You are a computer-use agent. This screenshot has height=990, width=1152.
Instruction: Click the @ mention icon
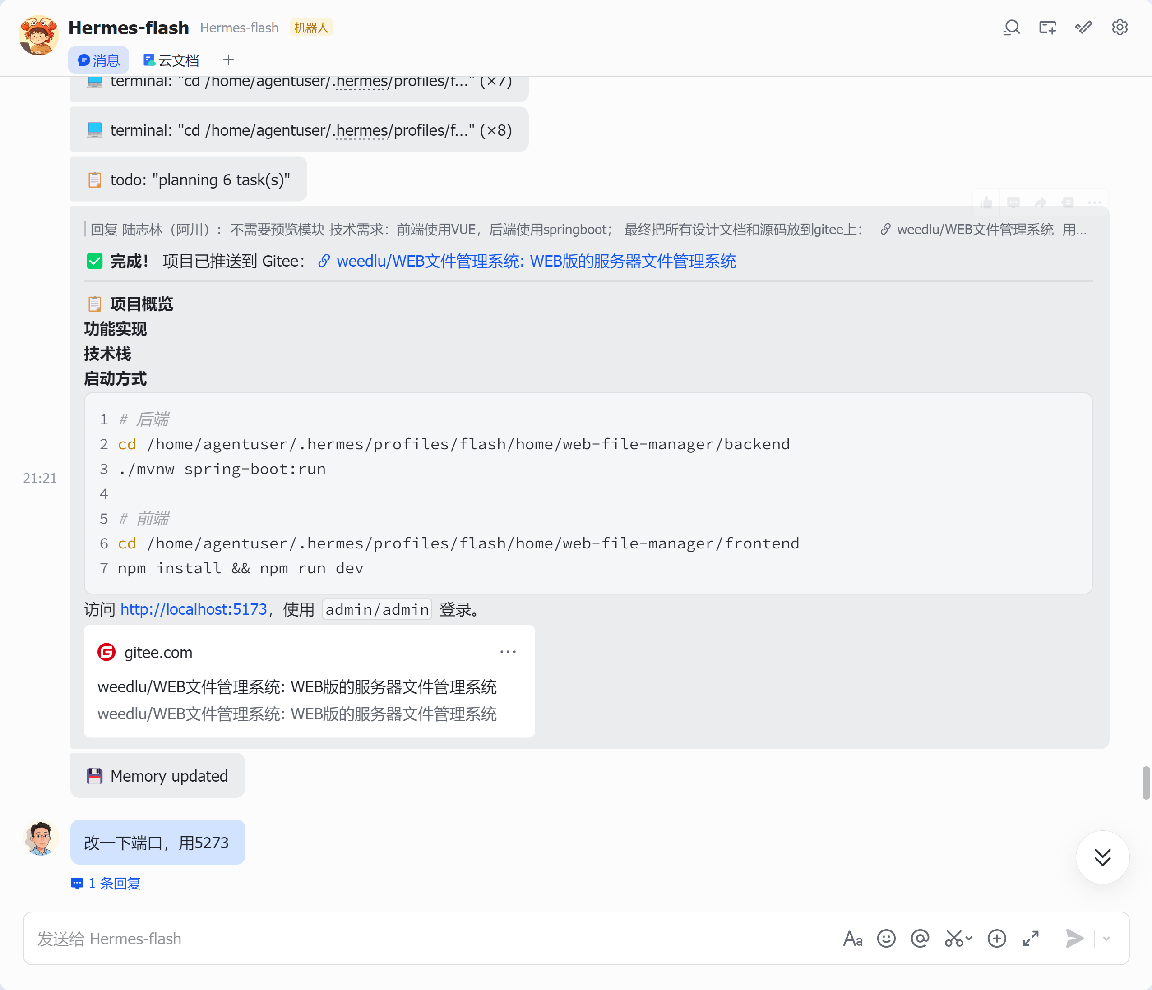point(920,938)
